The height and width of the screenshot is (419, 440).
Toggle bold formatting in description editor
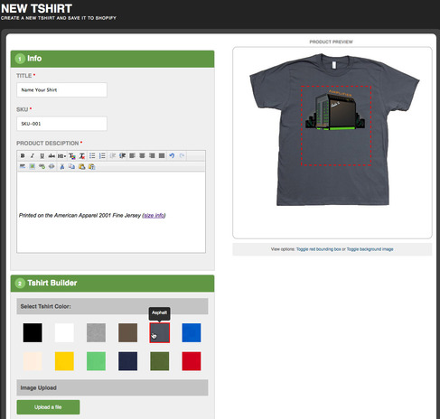pyautogui.click(x=23, y=155)
